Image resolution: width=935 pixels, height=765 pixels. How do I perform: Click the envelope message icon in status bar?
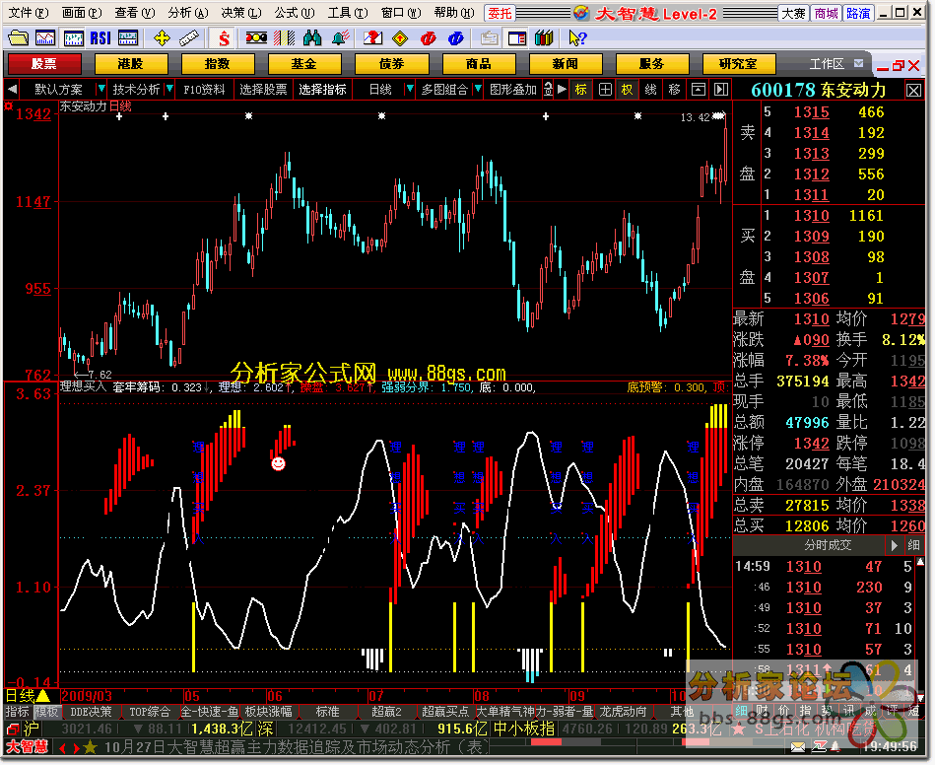(798, 746)
